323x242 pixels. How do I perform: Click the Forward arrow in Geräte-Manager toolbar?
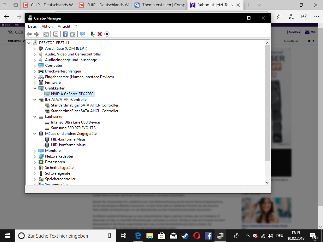point(36,34)
